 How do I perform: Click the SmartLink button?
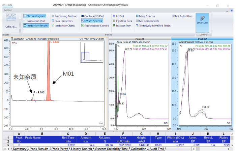click(202, 20)
